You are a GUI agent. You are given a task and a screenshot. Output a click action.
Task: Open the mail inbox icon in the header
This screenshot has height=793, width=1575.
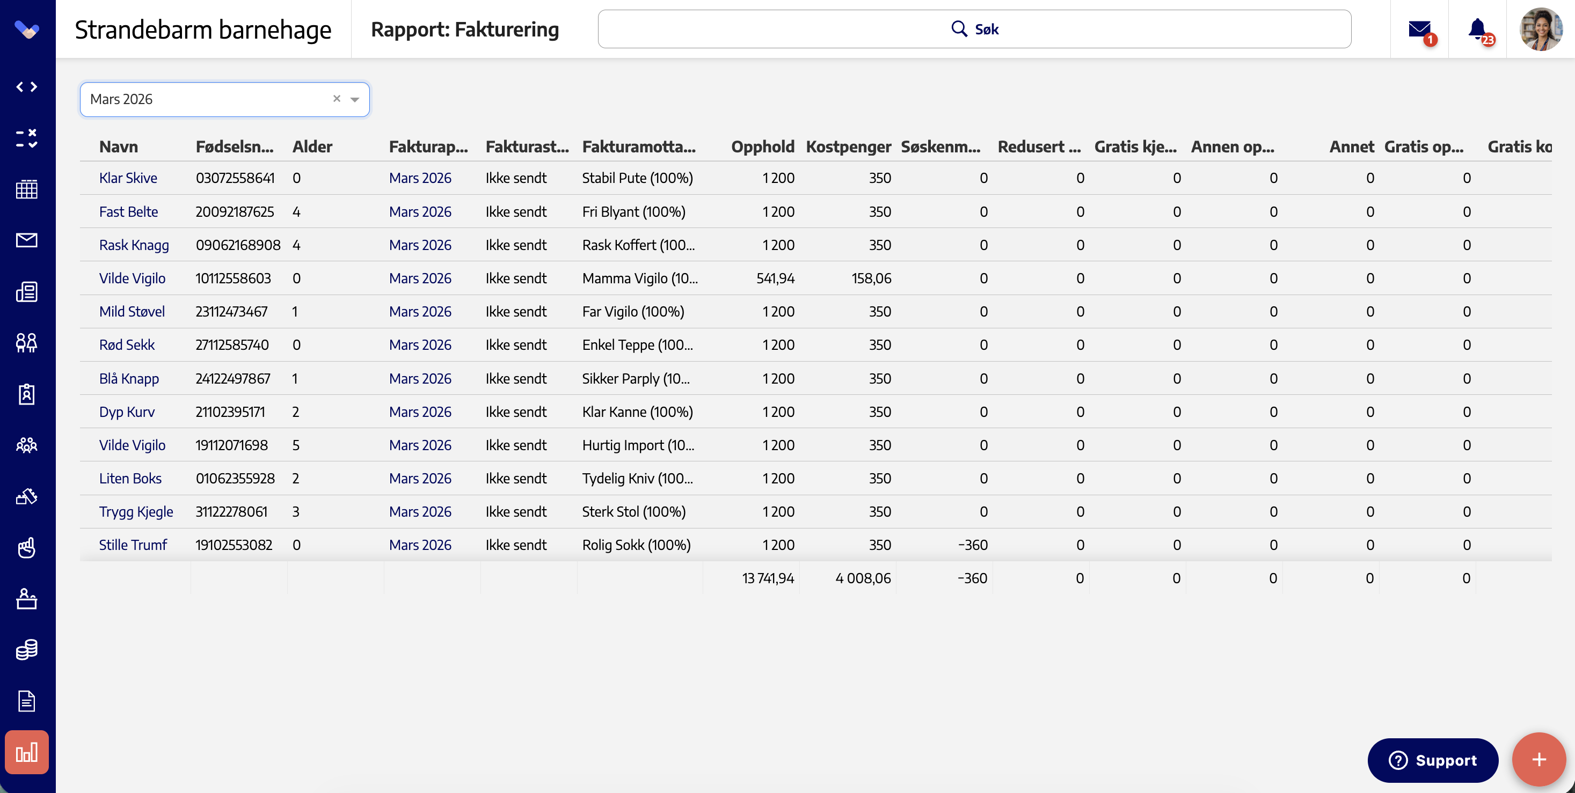[x=1420, y=29]
